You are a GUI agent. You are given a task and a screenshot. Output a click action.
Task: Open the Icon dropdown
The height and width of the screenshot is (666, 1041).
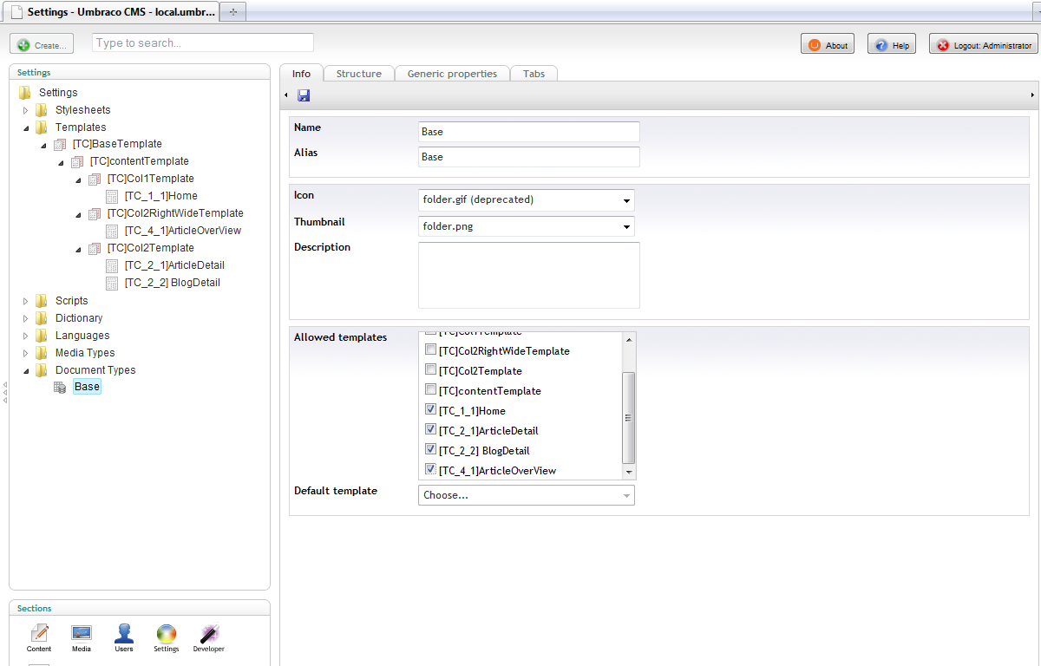[527, 199]
